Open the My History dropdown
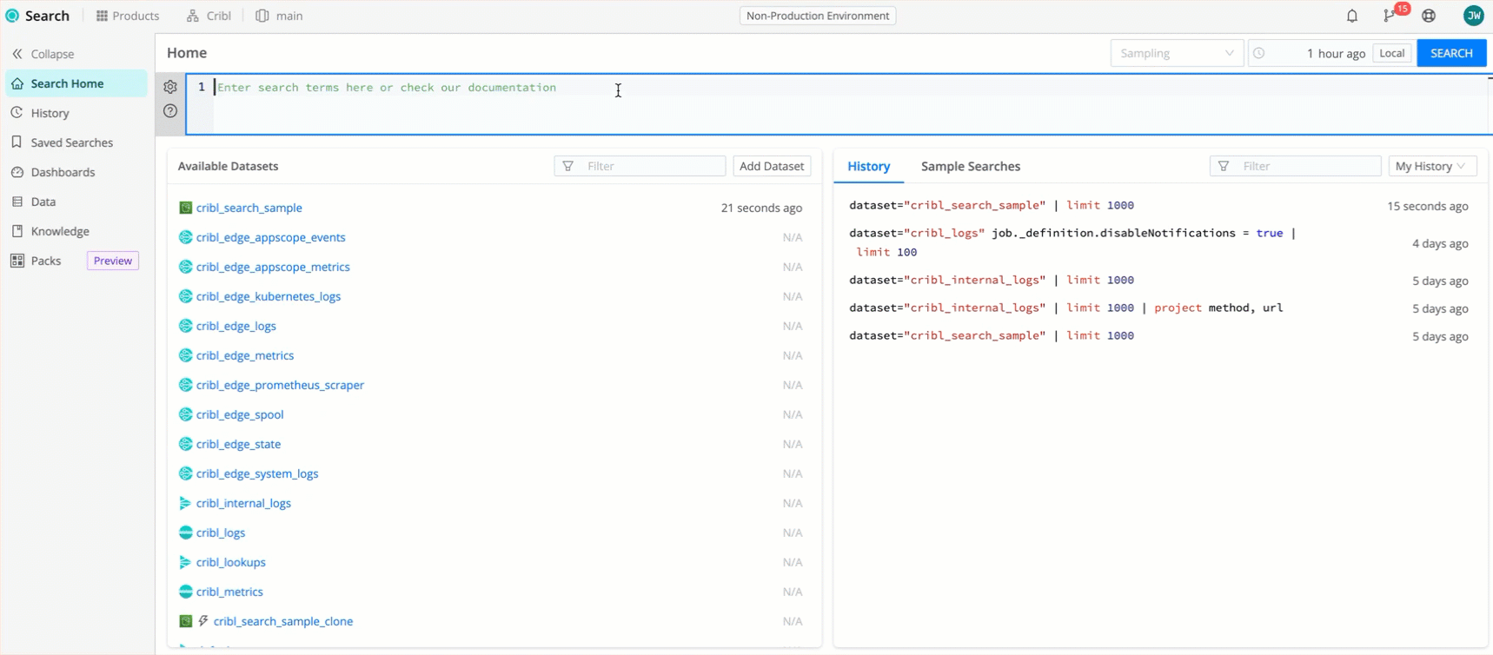Viewport: 1493px width, 655px height. 1431,166
